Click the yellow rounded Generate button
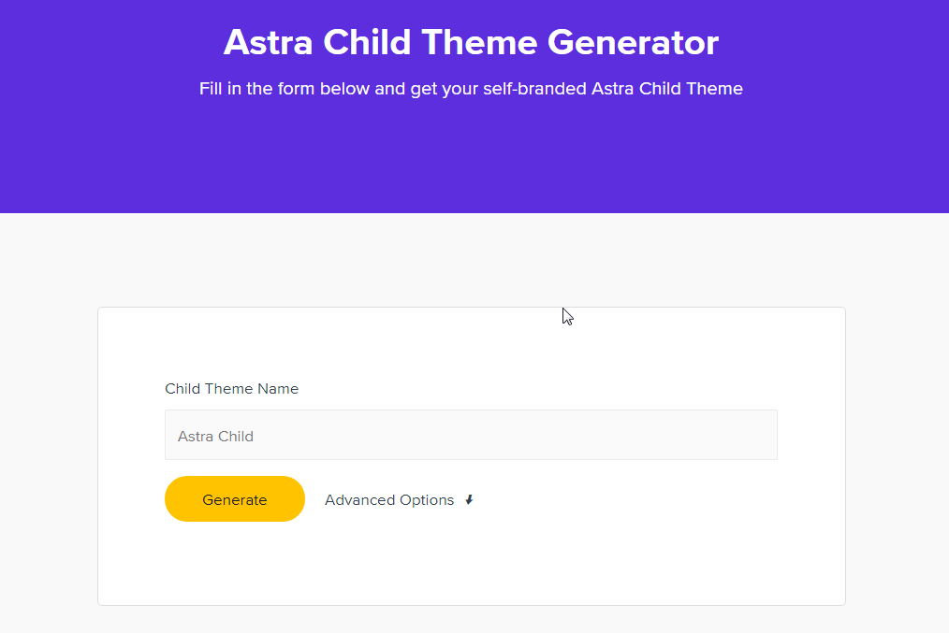 [234, 498]
